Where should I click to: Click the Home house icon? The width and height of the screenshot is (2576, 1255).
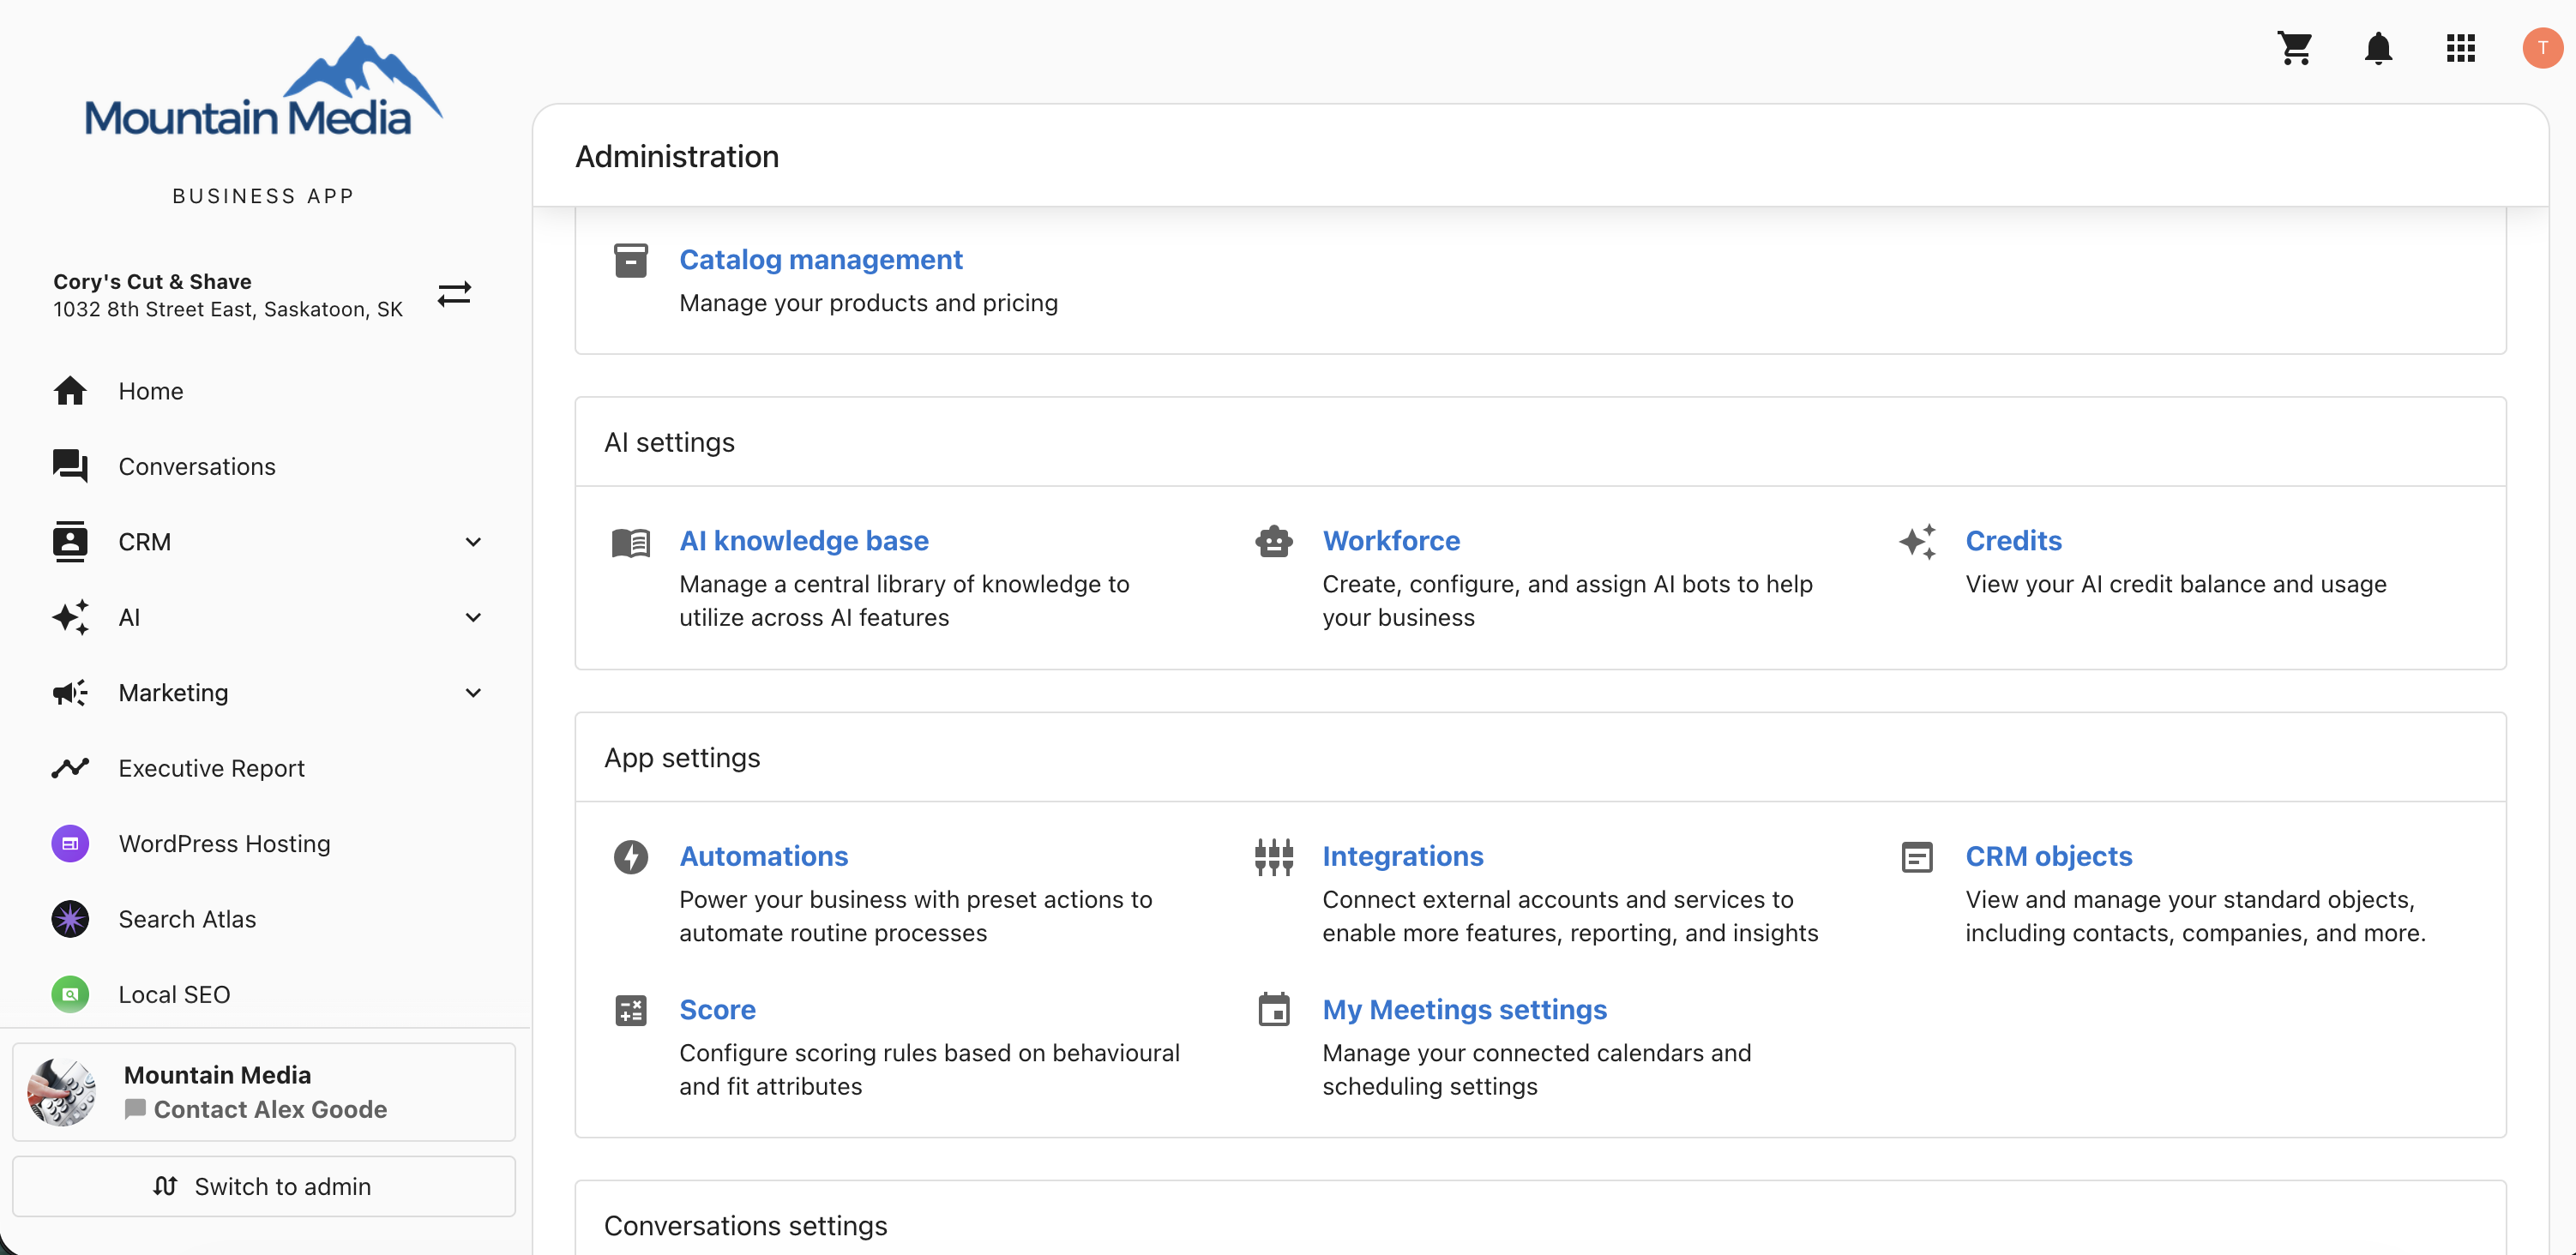[70, 391]
